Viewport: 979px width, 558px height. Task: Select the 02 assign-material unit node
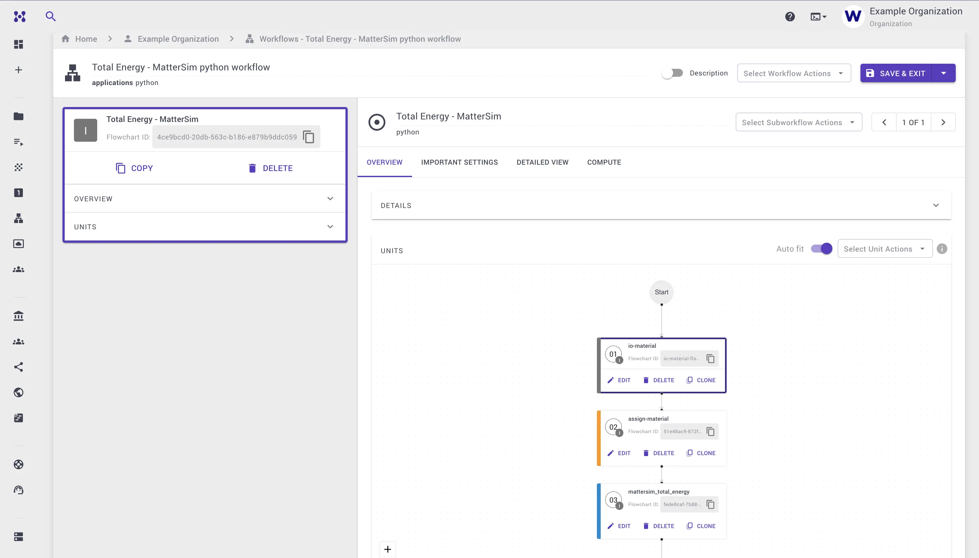[x=661, y=439]
